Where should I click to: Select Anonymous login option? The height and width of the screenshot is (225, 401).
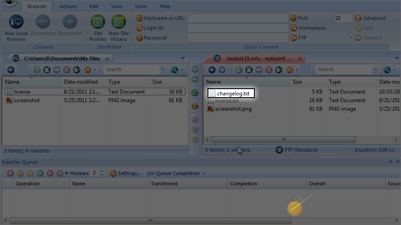(312, 28)
